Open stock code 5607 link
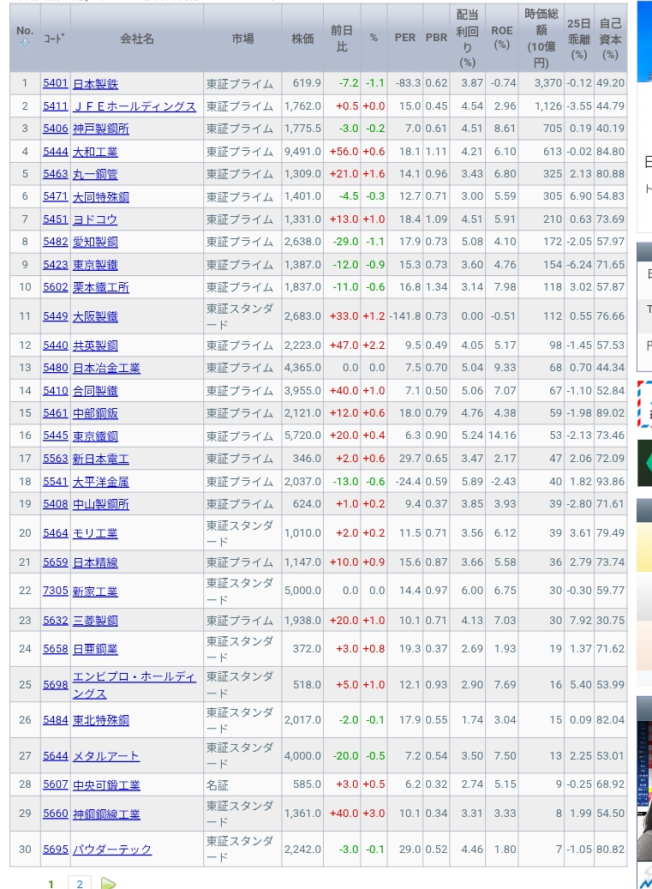 click(x=55, y=785)
